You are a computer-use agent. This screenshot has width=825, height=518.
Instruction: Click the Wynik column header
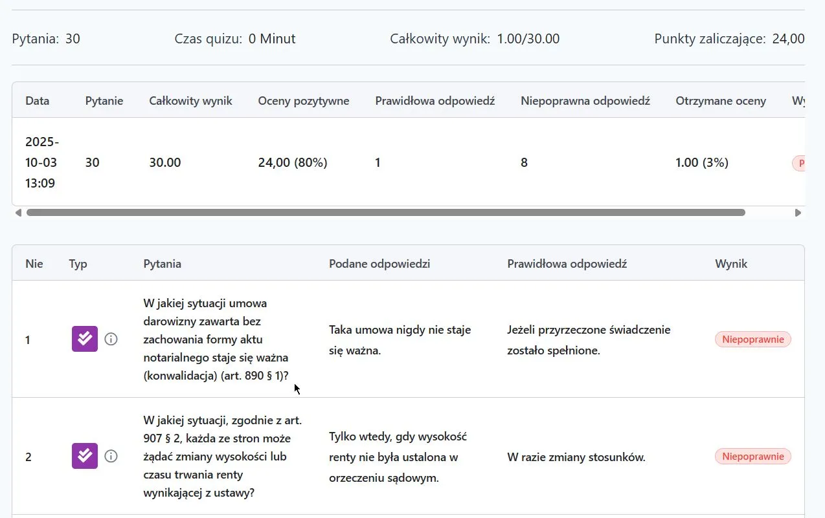point(730,264)
